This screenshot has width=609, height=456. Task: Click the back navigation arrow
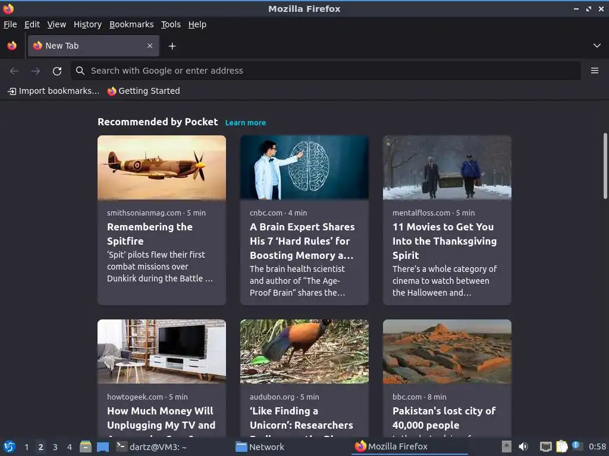coord(14,71)
